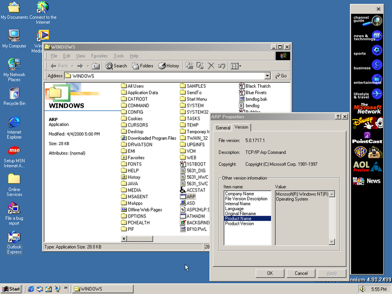Image resolution: width=392 pixels, height=294 pixels.
Task: Show the Folders pane
Action: 142,66
